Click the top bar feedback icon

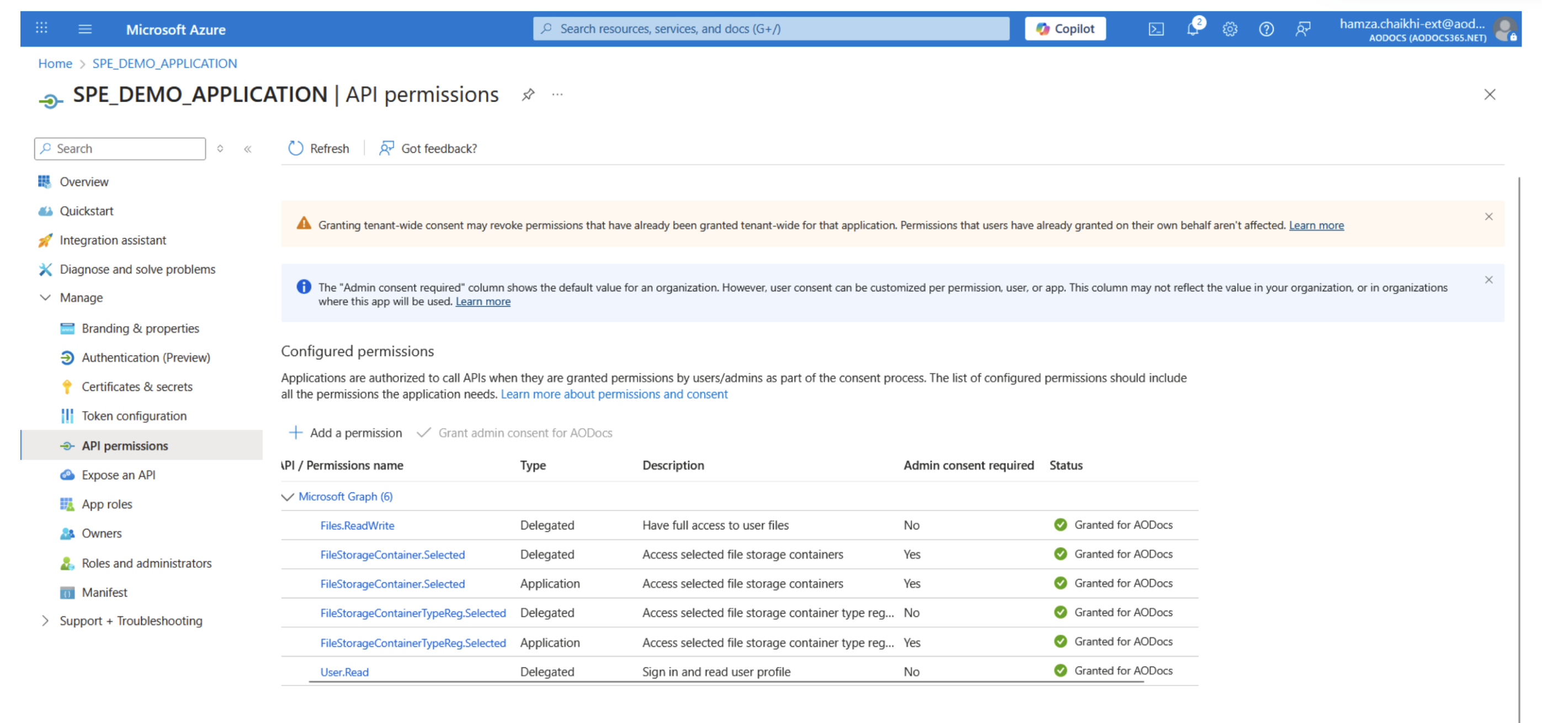coord(1302,29)
